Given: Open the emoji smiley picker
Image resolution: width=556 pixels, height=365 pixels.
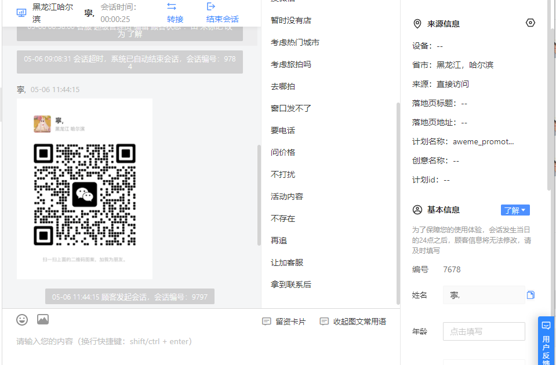Looking at the screenshot, I should tap(22, 320).
